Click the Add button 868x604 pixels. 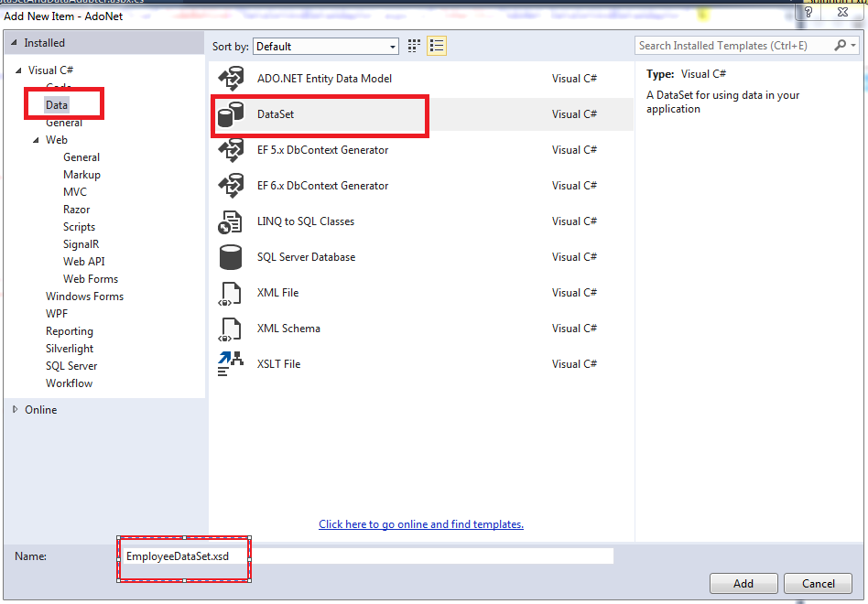click(x=743, y=584)
